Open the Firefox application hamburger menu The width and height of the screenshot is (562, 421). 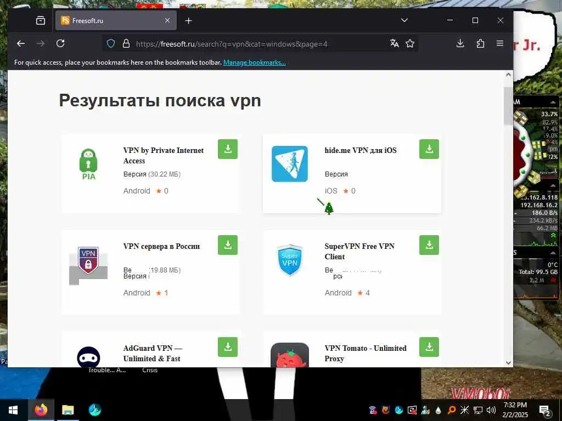500,44
